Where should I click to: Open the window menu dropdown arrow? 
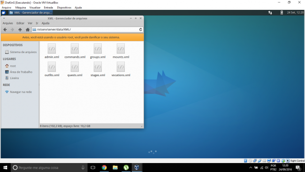(4, 18)
